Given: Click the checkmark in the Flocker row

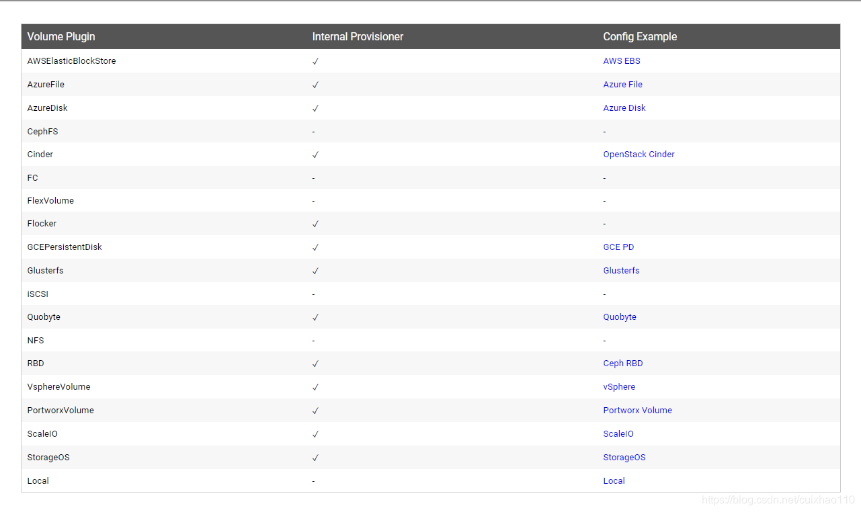Looking at the screenshot, I should [315, 224].
